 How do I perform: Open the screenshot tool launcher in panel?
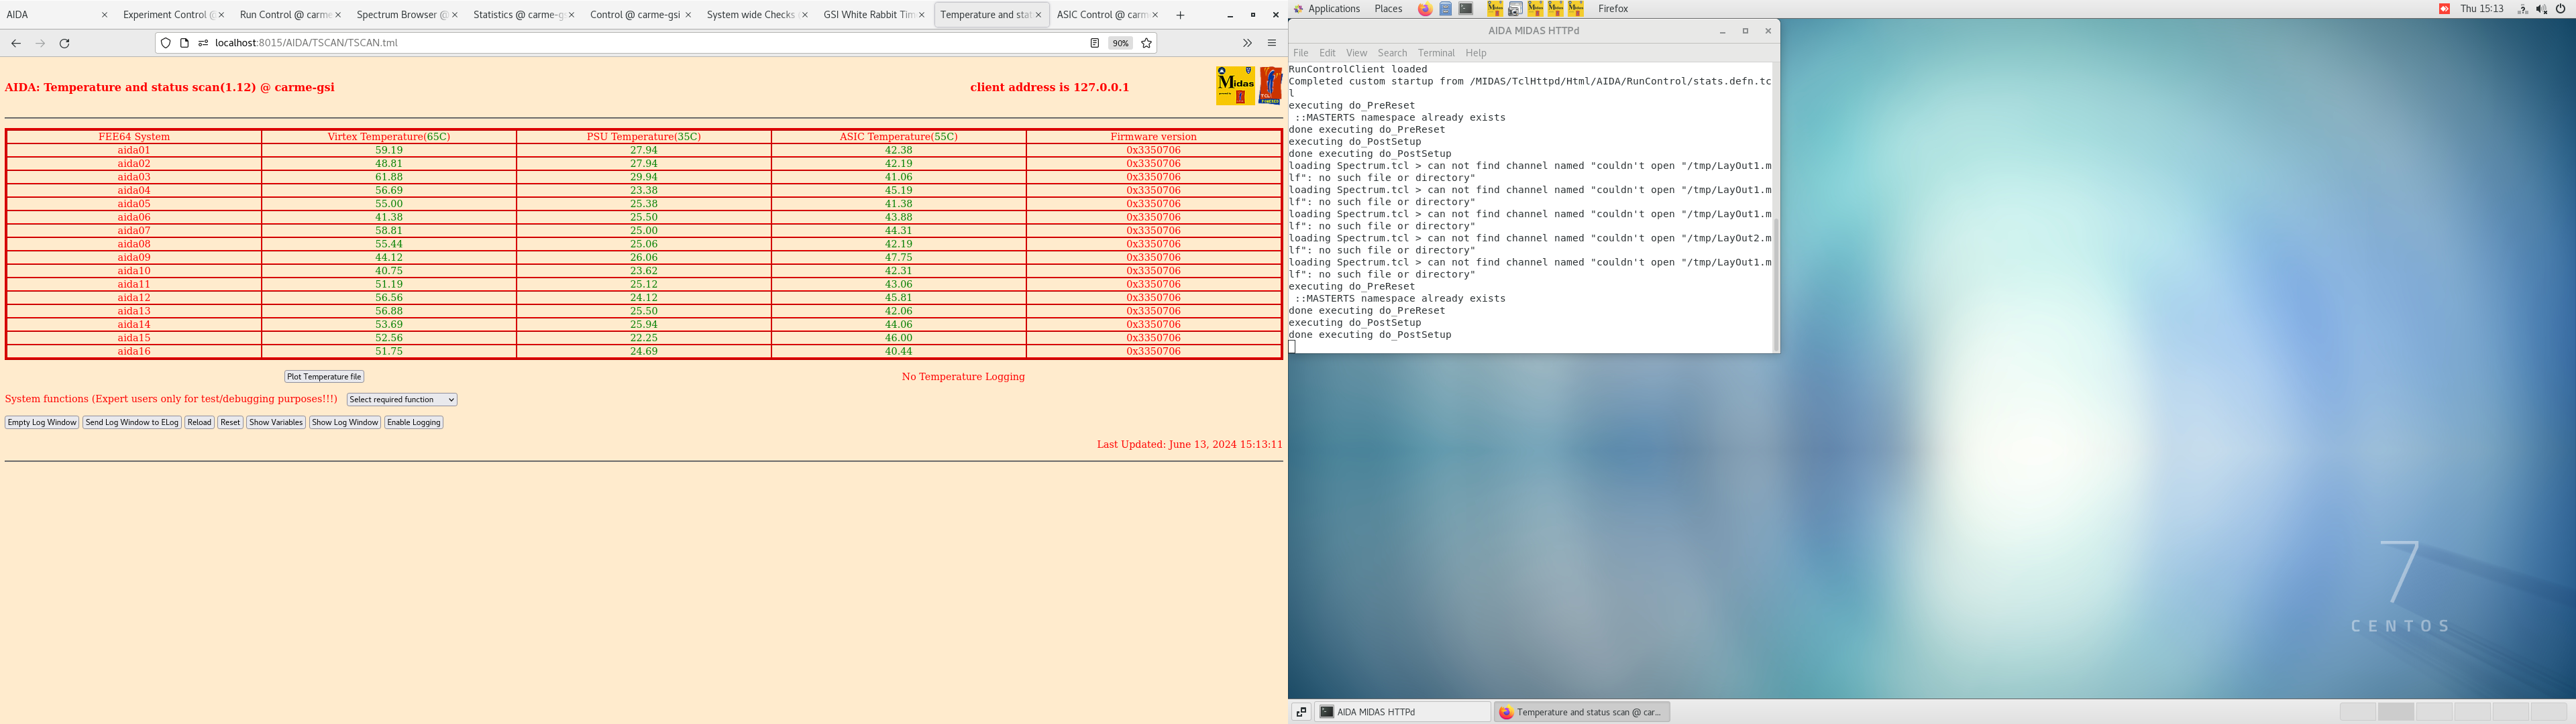[1515, 9]
